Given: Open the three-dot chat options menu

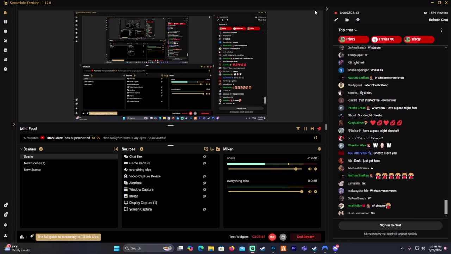Looking at the screenshot, I should [441, 30].
